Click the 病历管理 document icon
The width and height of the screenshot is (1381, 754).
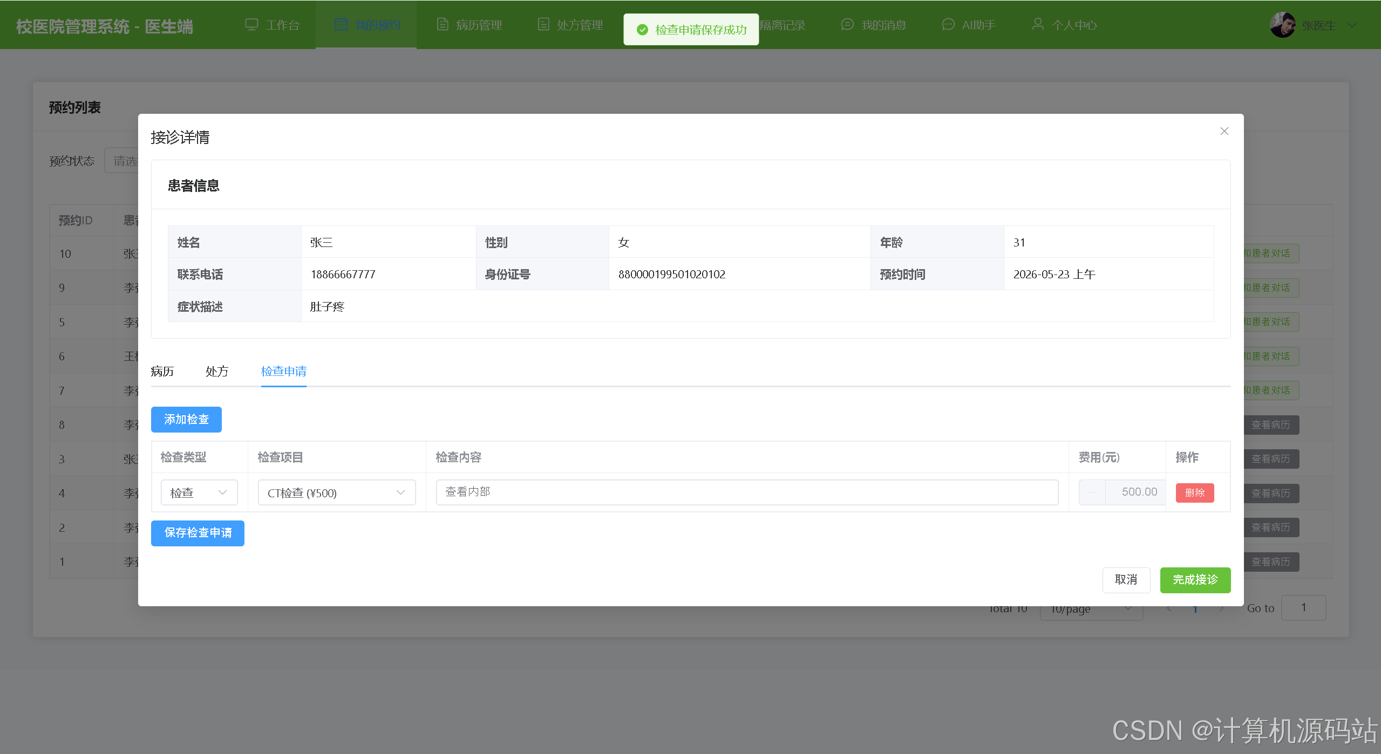443,25
